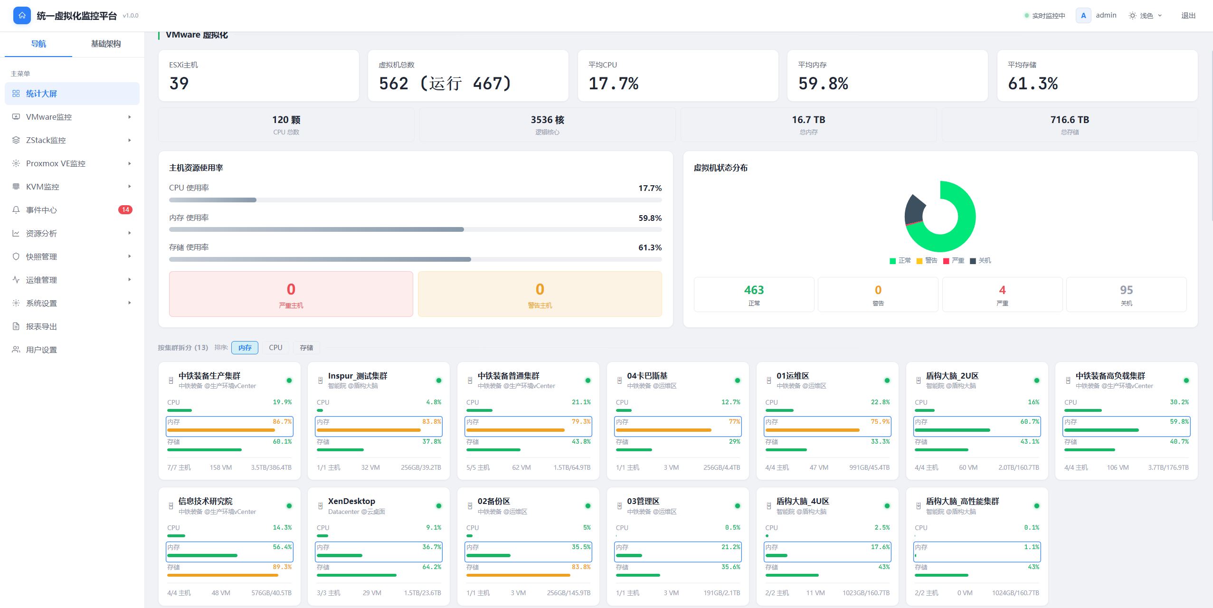This screenshot has height=608, width=1213.
Task: Toggle the 关机 legend color swatch
Action: click(x=973, y=261)
